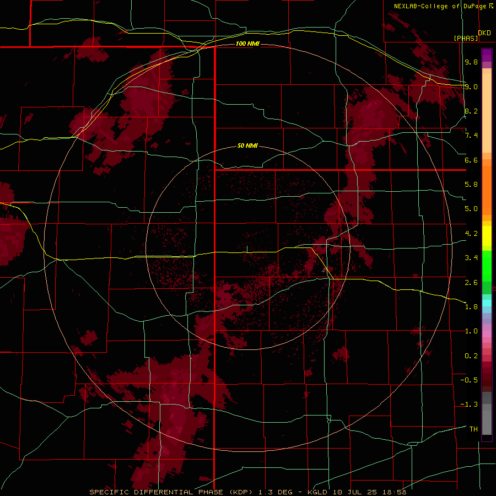Click the 5.8 scale value
Screen dimensions: 496x496
click(471, 185)
